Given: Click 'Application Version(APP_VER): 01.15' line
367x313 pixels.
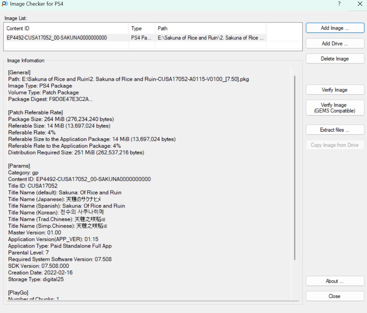Looking at the screenshot, I should coord(53,239).
